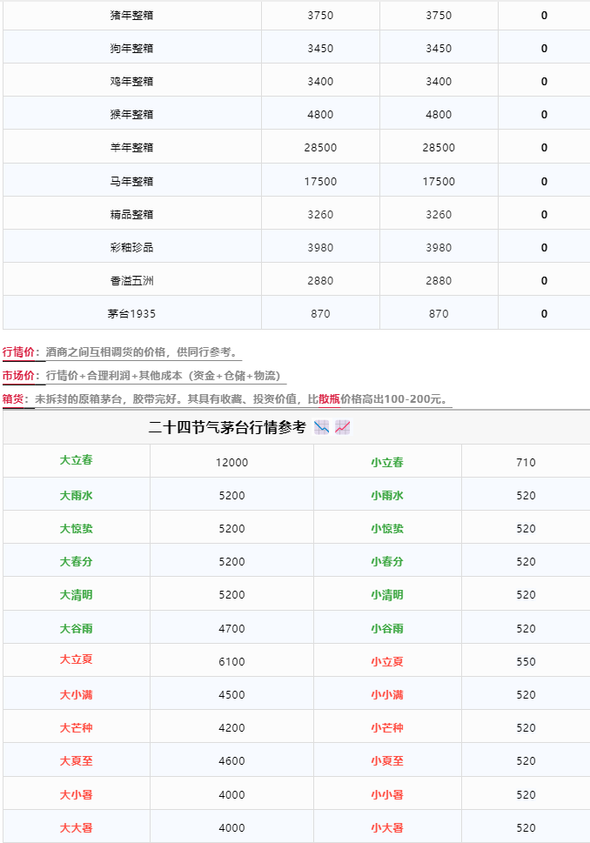The width and height of the screenshot is (590, 843).
Task: Click the 520 price beside 小雨水
Action: click(x=526, y=496)
